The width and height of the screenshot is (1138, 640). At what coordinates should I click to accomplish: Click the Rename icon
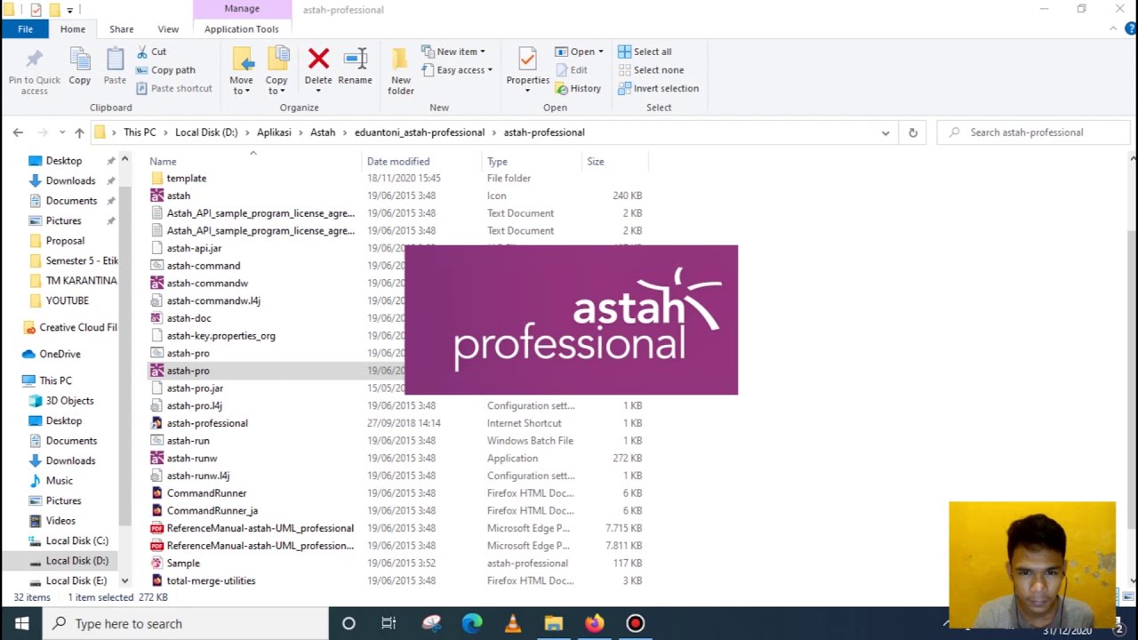(x=355, y=60)
